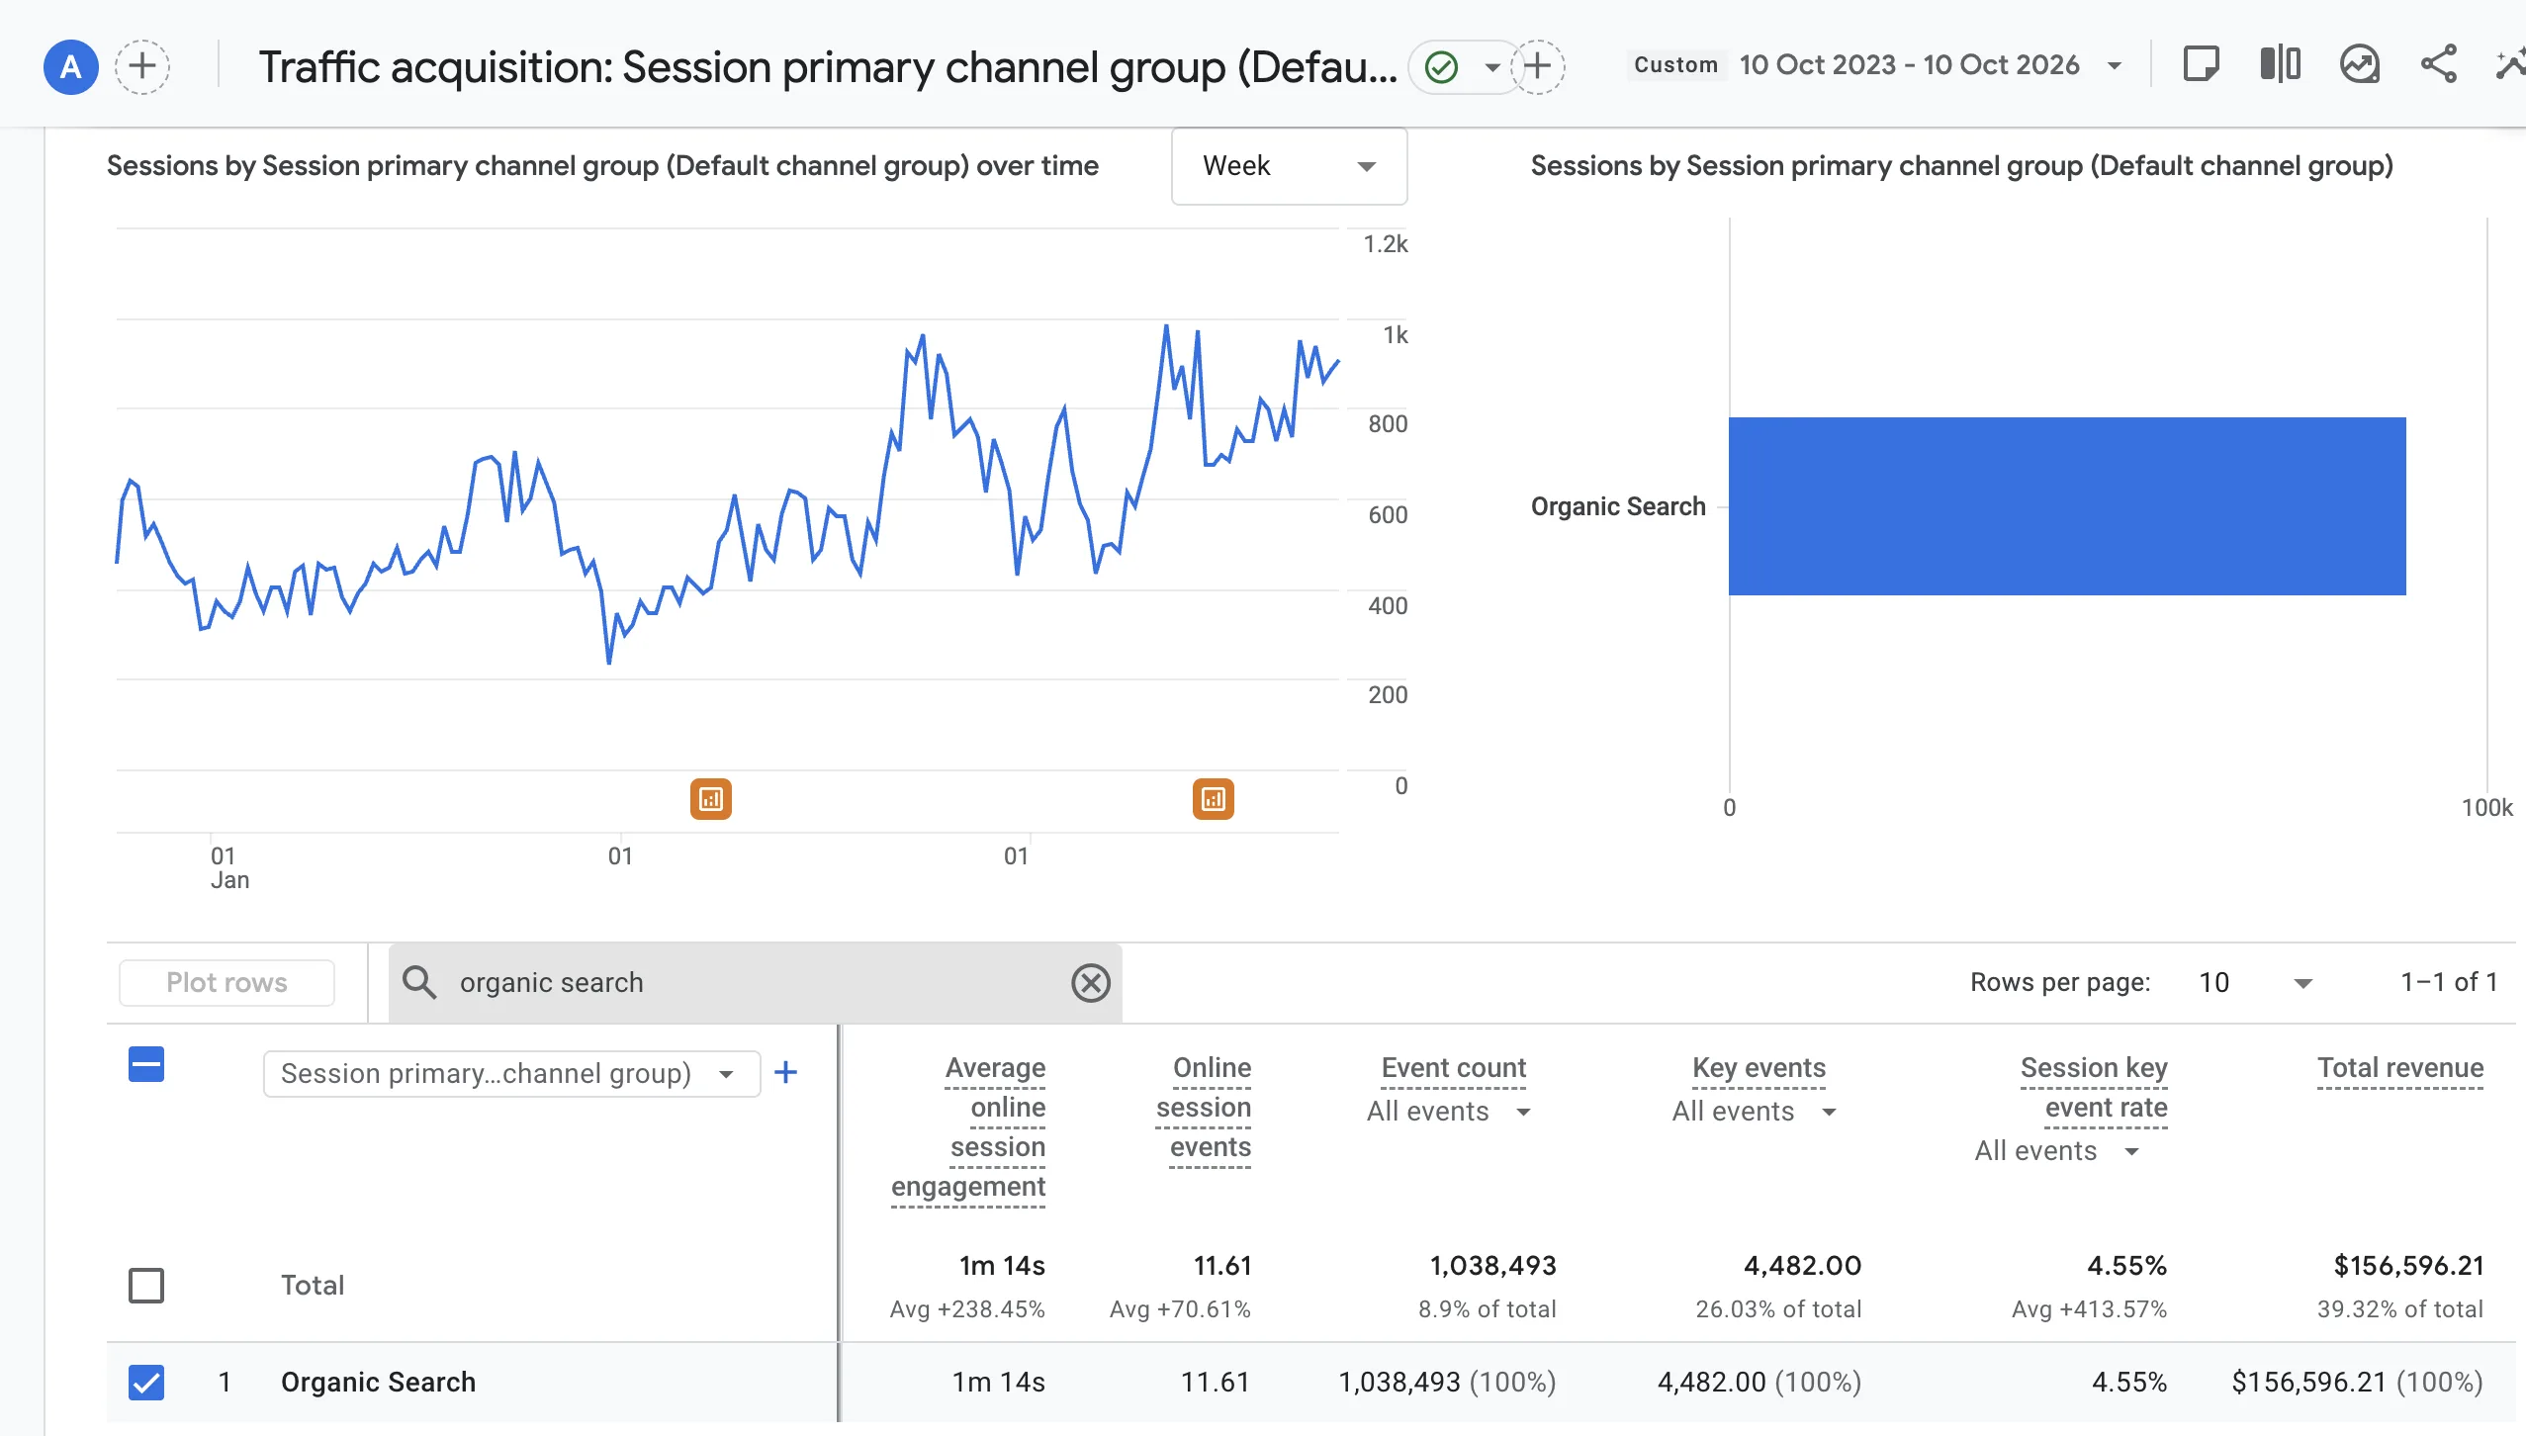
Task: Open Session key event rate 'All events' dropdown
Action: 2057,1151
